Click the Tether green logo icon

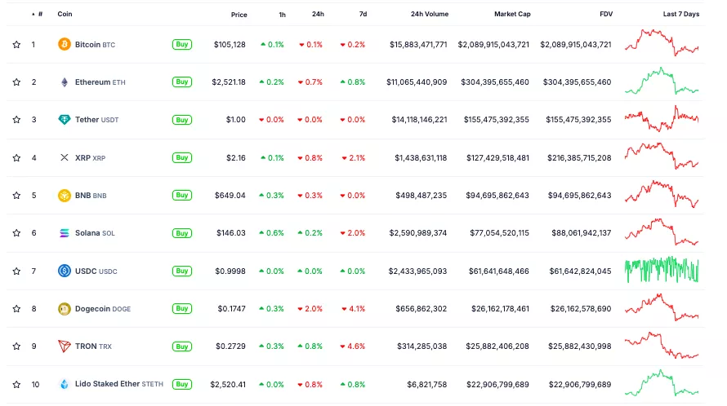click(x=64, y=120)
